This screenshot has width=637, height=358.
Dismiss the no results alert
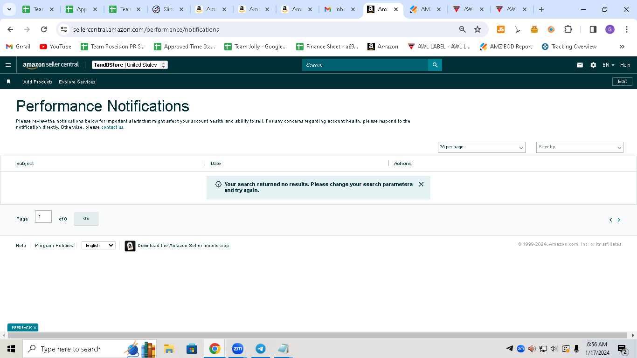(x=421, y=184)
